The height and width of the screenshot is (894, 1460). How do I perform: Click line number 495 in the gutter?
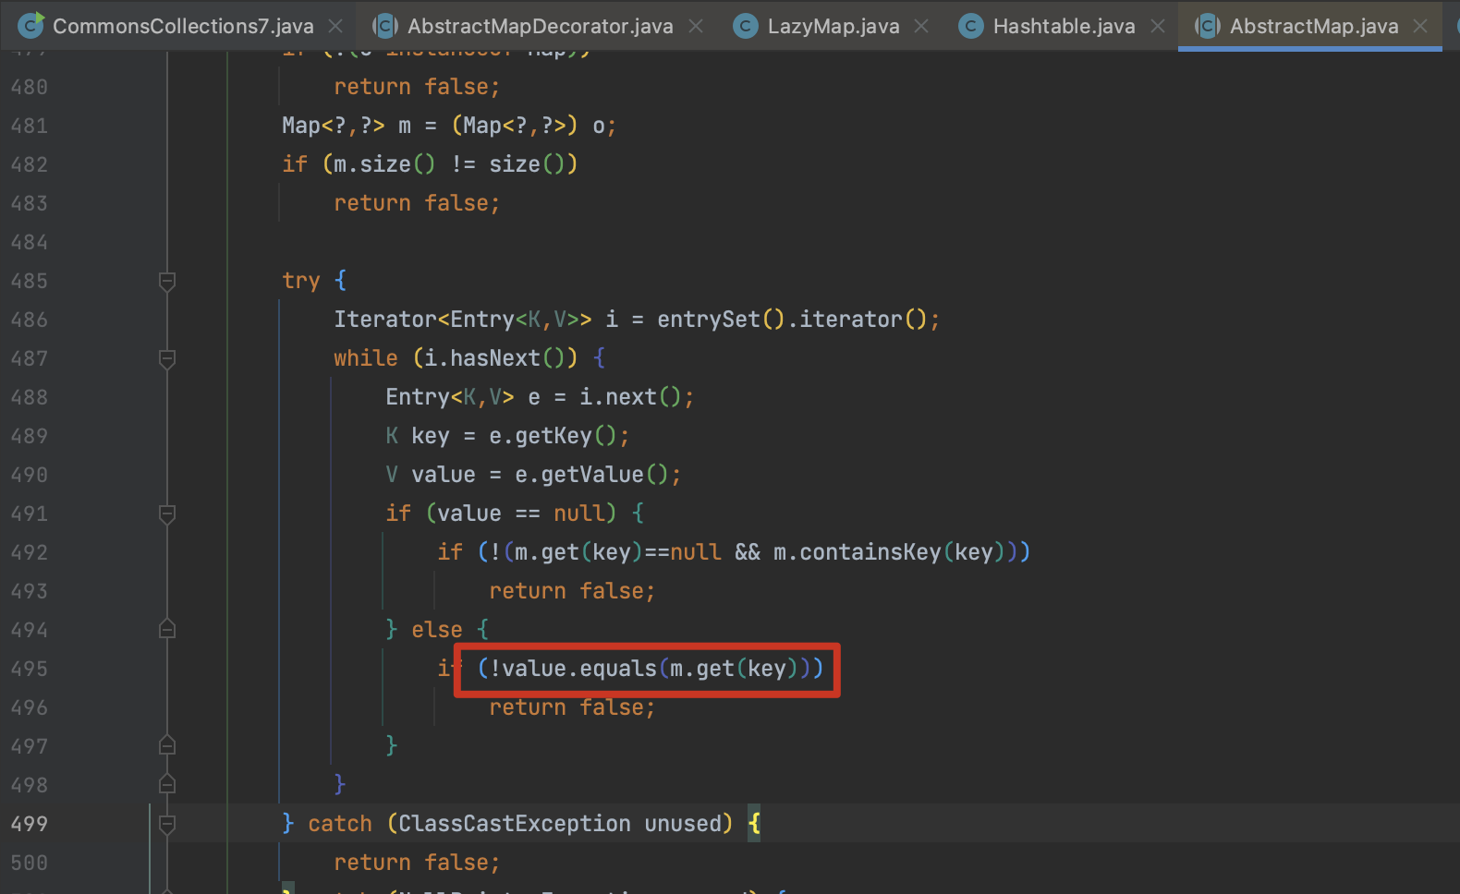(30, 669)
